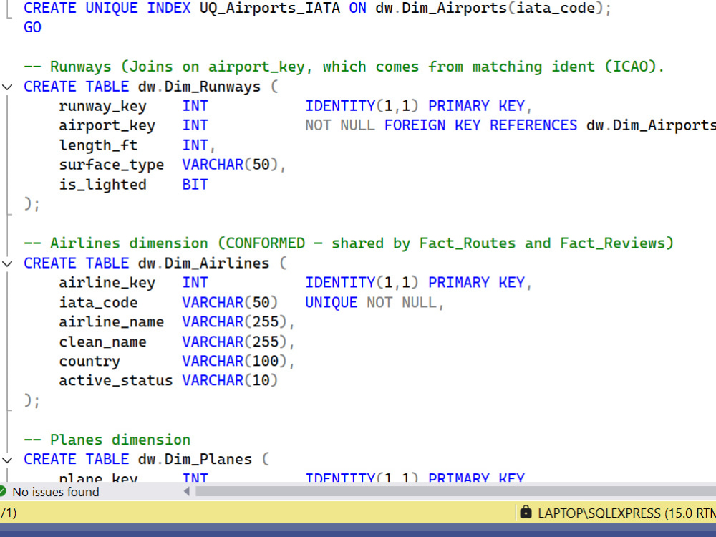
Task: Click the is_lighted column name
Action: tap(102, 185)
